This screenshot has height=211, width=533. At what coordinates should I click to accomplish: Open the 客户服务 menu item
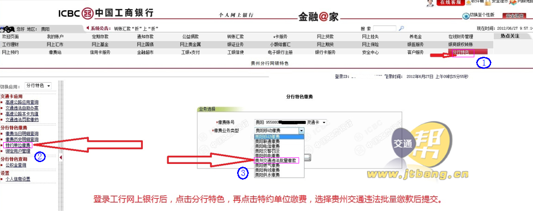coord(416,52)
